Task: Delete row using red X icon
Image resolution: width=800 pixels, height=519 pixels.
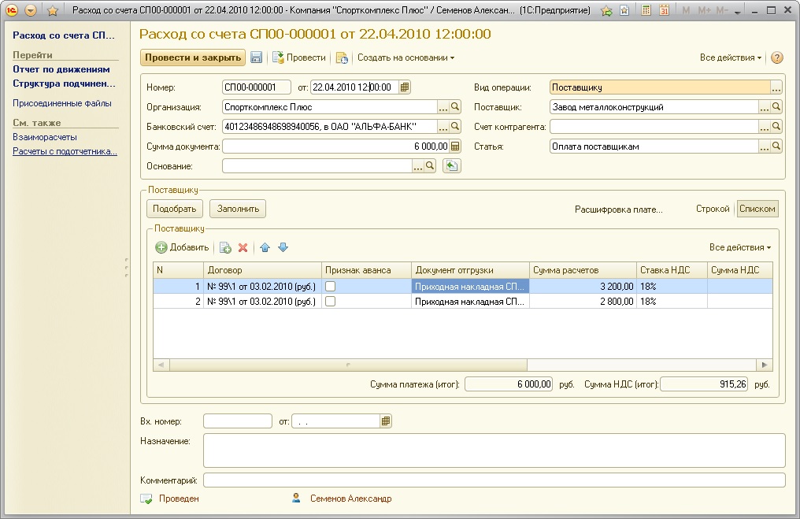Action: (243, 247)
